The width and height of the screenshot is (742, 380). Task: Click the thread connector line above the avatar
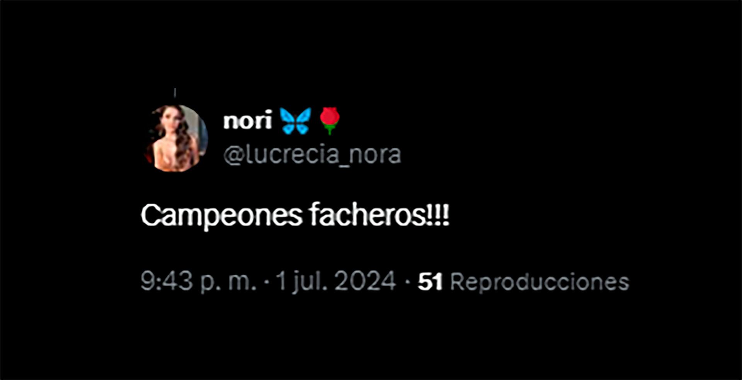(x=175, y=93)
